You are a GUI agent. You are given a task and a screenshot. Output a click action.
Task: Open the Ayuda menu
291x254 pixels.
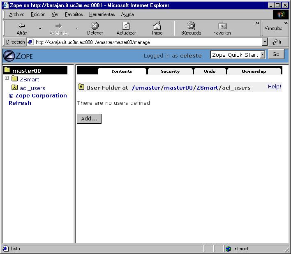point(127,14)
